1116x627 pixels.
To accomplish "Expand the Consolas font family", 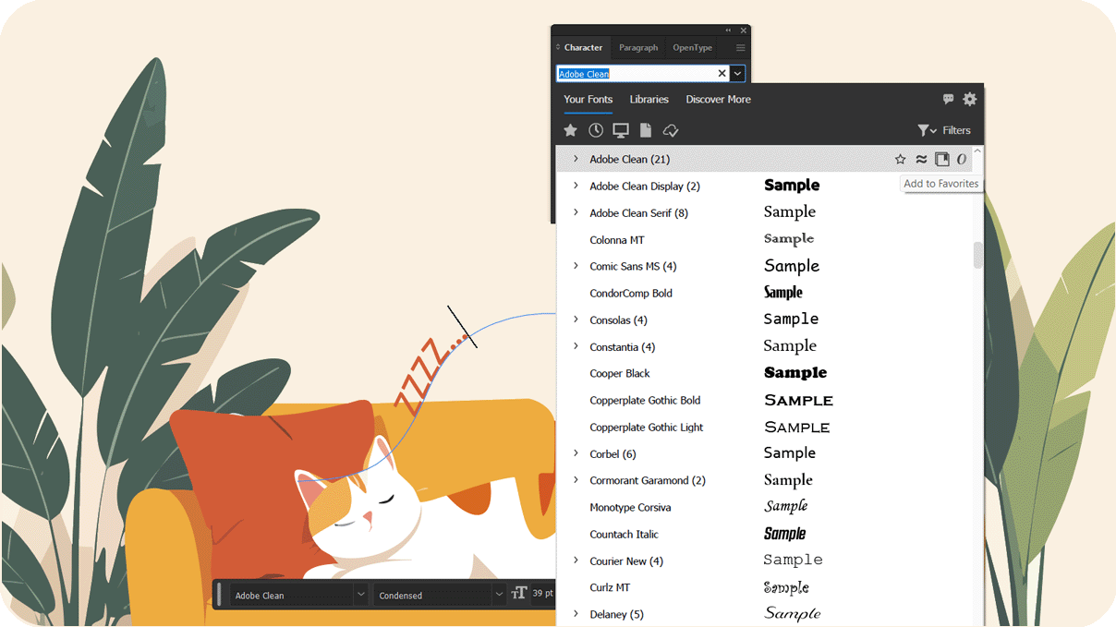I will pyautogui.click(x=576, y=320).
